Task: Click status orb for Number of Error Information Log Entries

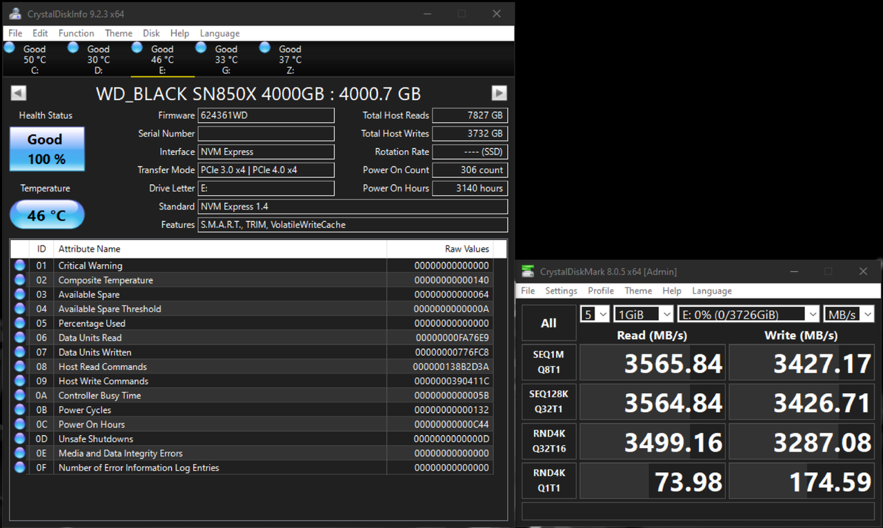Action: point(20,468)
